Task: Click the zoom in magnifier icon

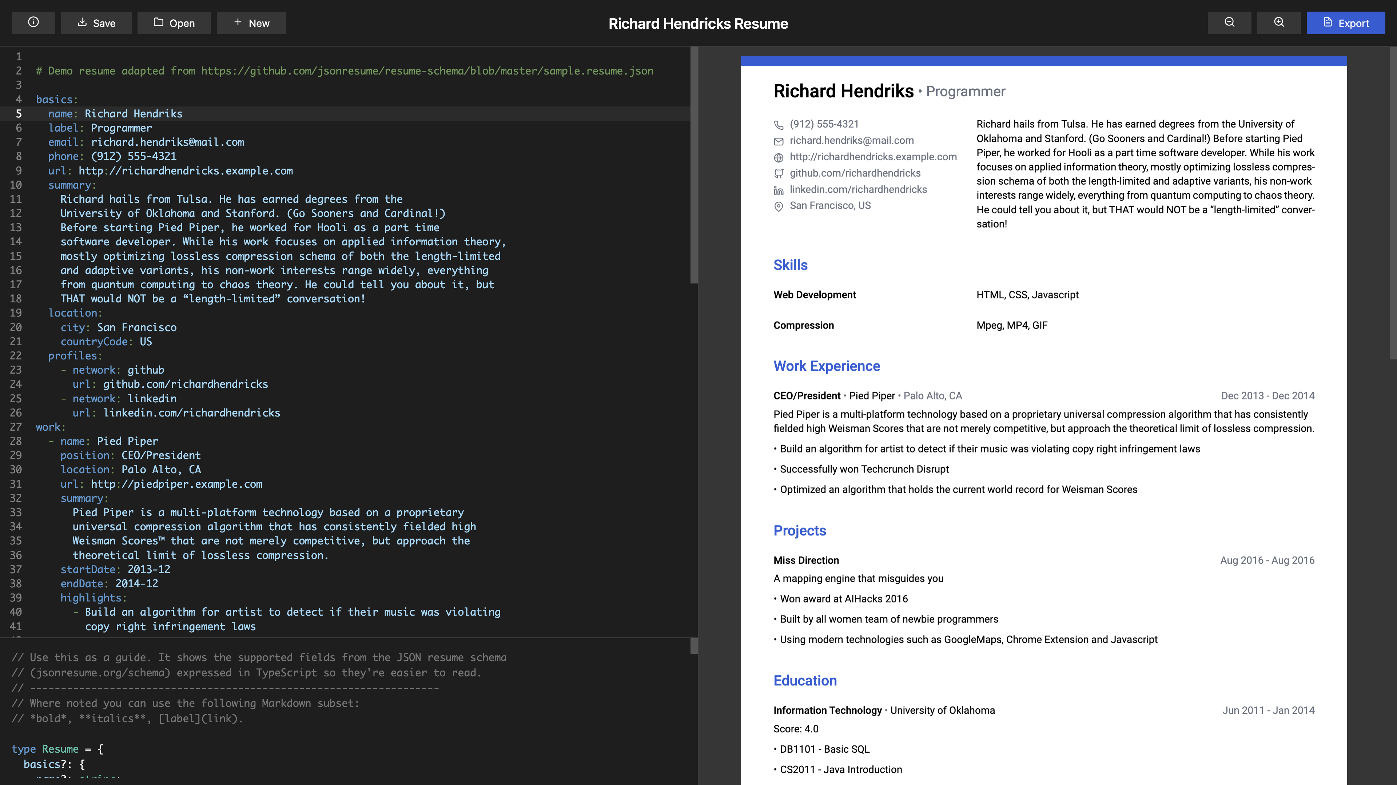Action: click(1279, 23)
